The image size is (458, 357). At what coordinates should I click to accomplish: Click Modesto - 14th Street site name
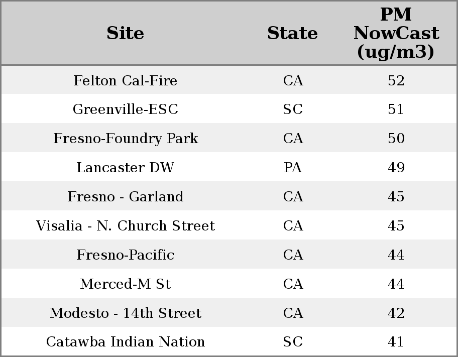tap(125, 313)
